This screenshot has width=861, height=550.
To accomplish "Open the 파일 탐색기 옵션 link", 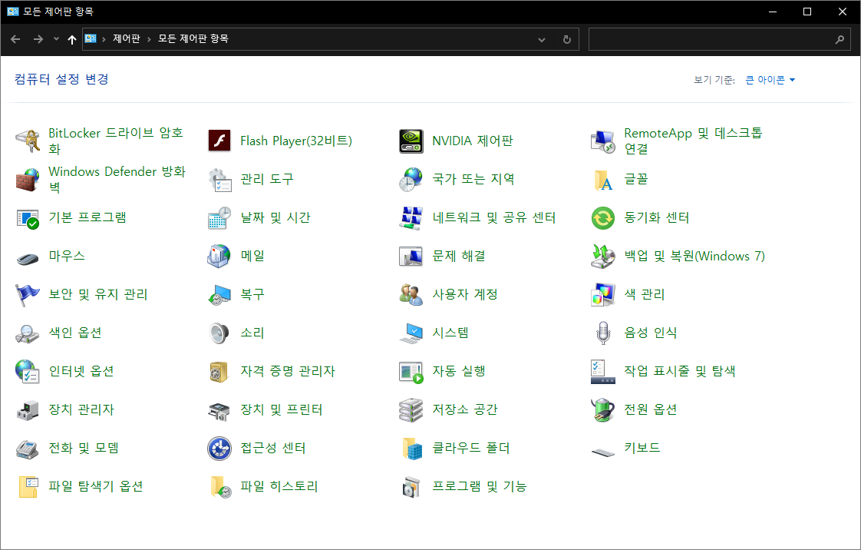I will coord(96,487).
